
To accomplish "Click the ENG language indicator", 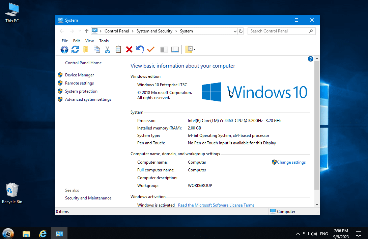I will click(x=324, y=234).
